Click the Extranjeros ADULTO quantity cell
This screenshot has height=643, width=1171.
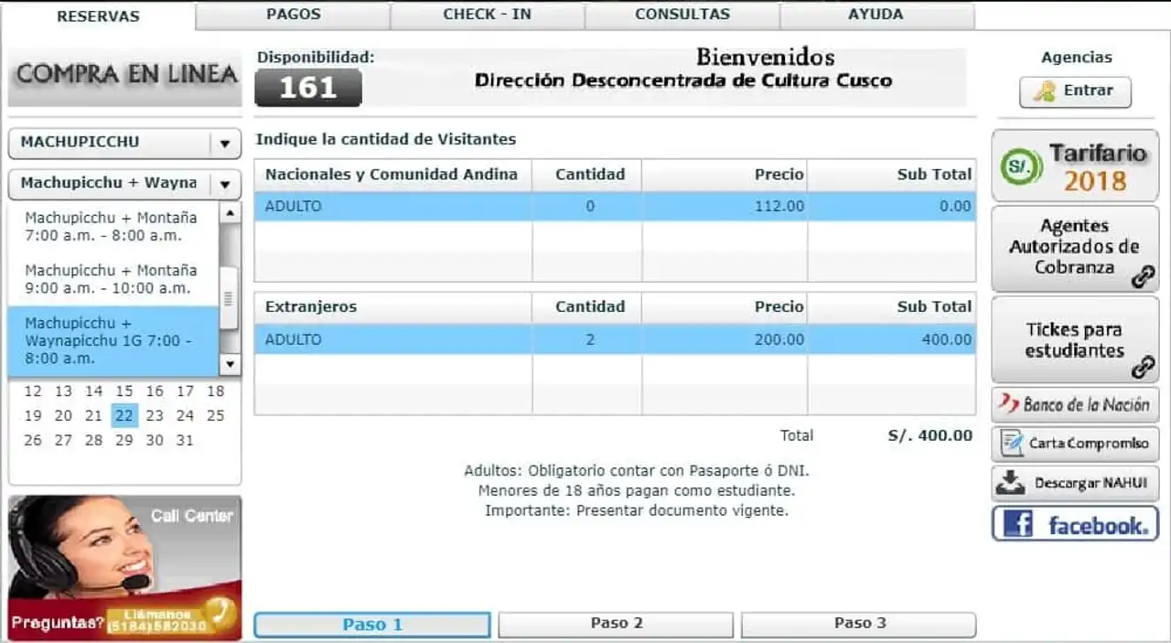pyautogui.click(x=589, y=339)
